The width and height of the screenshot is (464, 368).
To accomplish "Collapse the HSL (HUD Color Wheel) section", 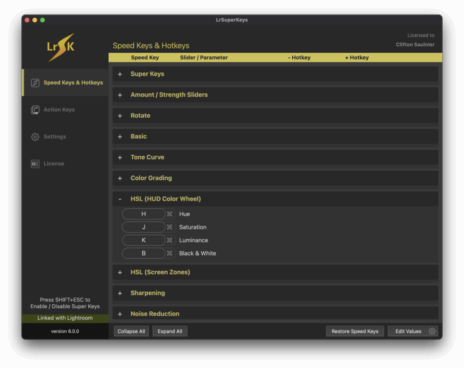I will point(120,199).
